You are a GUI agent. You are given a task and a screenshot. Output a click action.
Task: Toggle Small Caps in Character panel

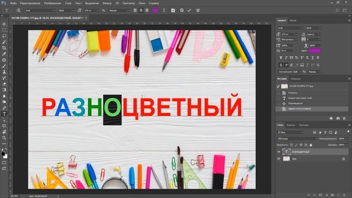pyautogui.click(x=296, y=58)
